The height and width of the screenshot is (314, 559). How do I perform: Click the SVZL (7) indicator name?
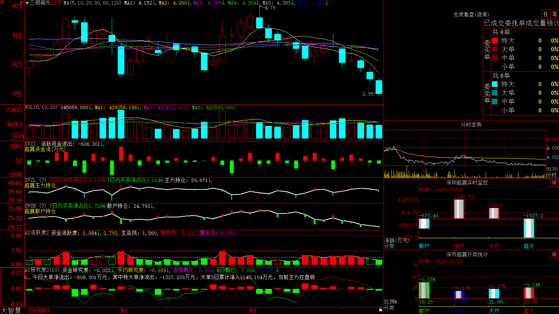point(35,180)
